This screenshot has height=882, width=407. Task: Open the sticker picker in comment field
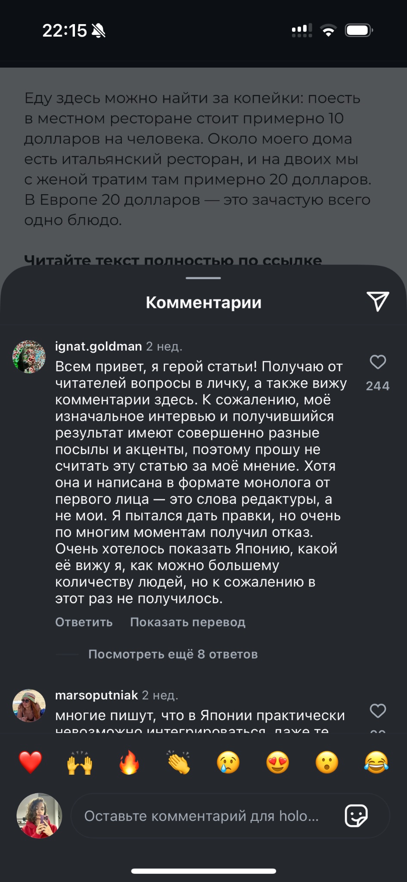(x=356, y=816)
